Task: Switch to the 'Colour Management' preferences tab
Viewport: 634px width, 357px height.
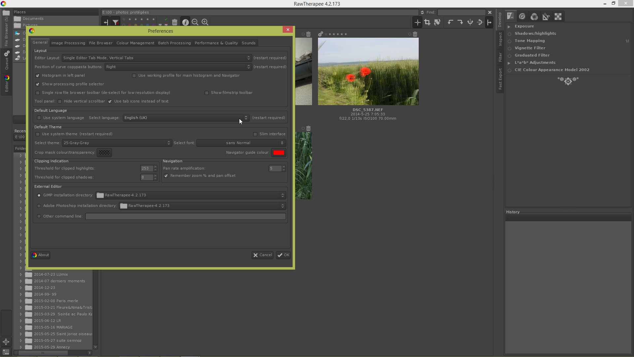Action: click(x=135, y=43)
